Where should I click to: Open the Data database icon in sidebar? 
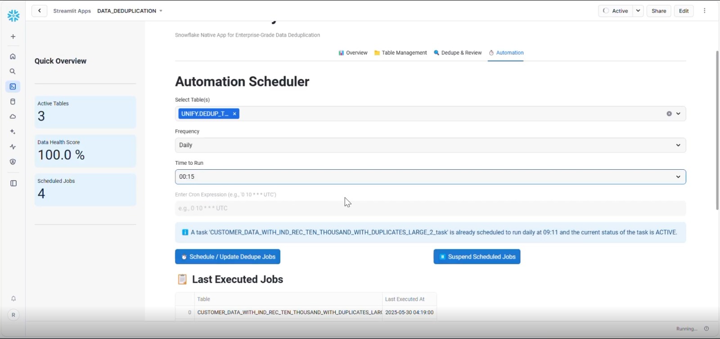(13, 102)
